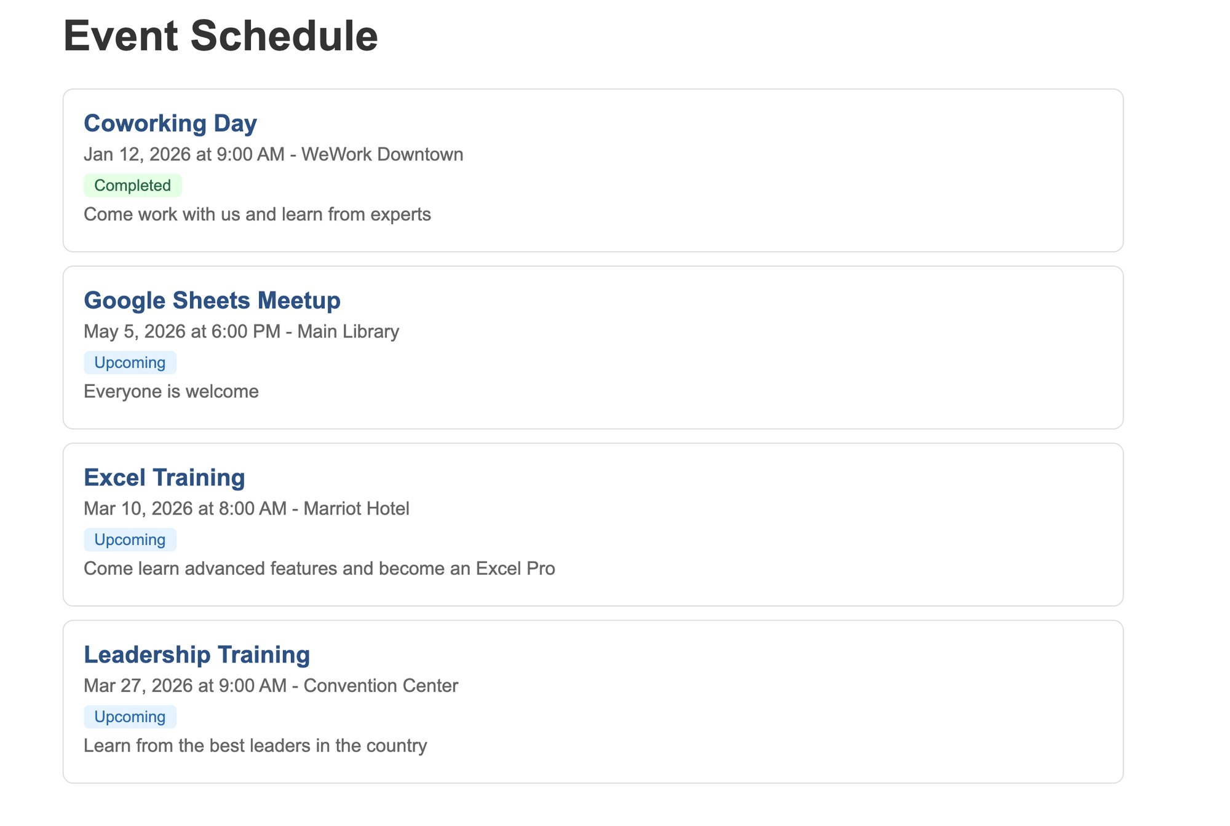Screen dimensions: 1230x826
Task: Click Upcoming badge under Leadership Training
Action: point(130,717)
